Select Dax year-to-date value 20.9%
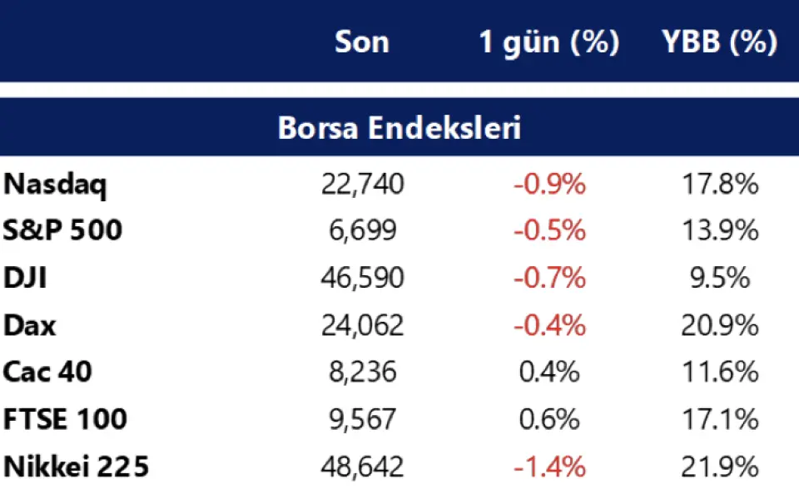The width and height of the screenshot is (799, 489). (721, 324)
